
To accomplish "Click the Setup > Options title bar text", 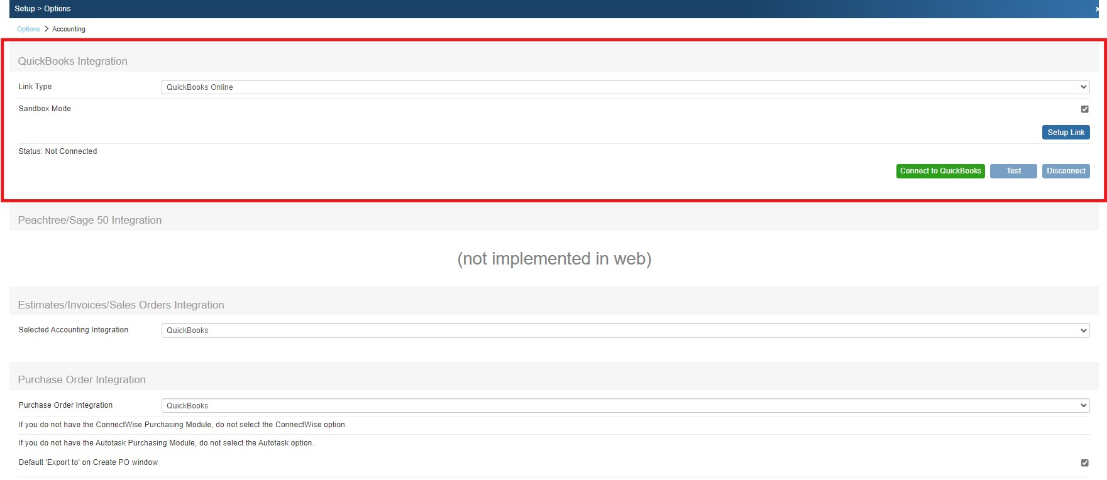I will click(x=43, y=9).
